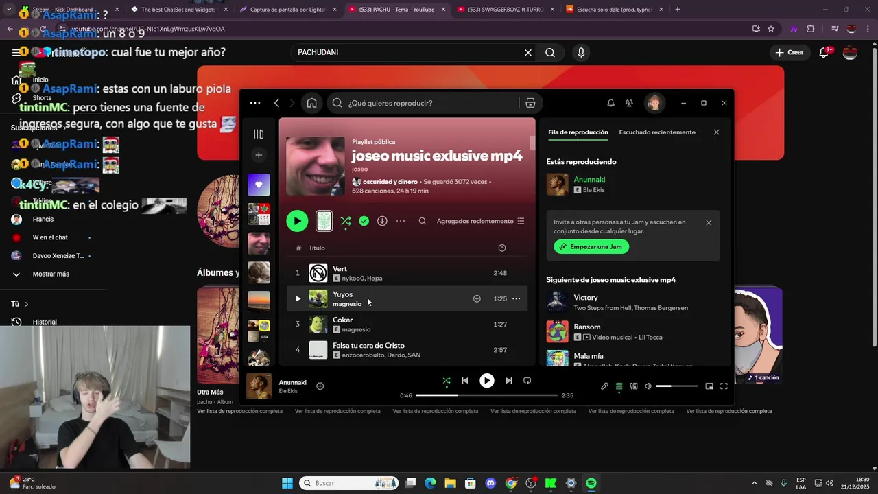The height and width of the screenshot is (494, 878).
Task: Toggle the queue icon in player bar
Action: (x=619, y=386)
